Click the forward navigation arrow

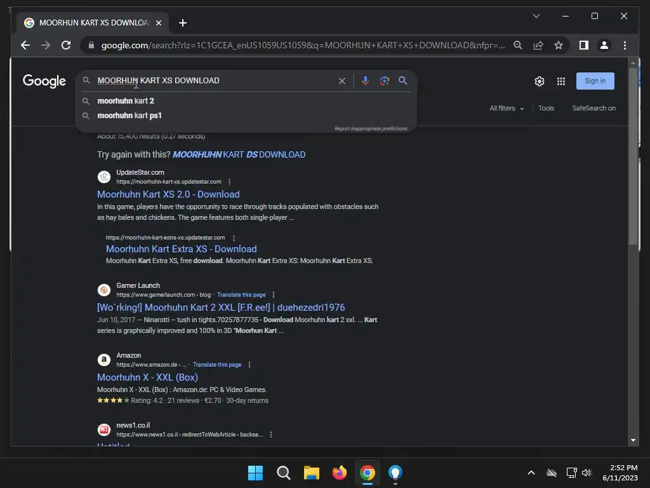tap(46, 45)
